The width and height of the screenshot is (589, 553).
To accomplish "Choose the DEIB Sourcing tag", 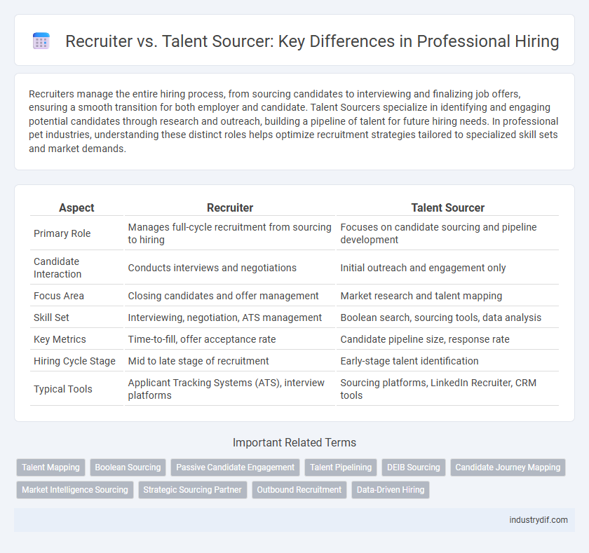I will point(414,467).
